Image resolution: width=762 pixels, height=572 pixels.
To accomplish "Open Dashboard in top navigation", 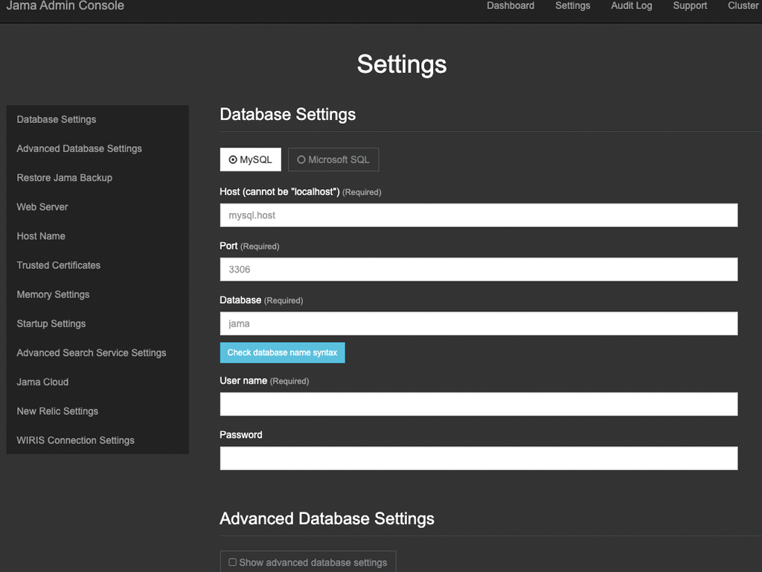I will click(510, 6).
